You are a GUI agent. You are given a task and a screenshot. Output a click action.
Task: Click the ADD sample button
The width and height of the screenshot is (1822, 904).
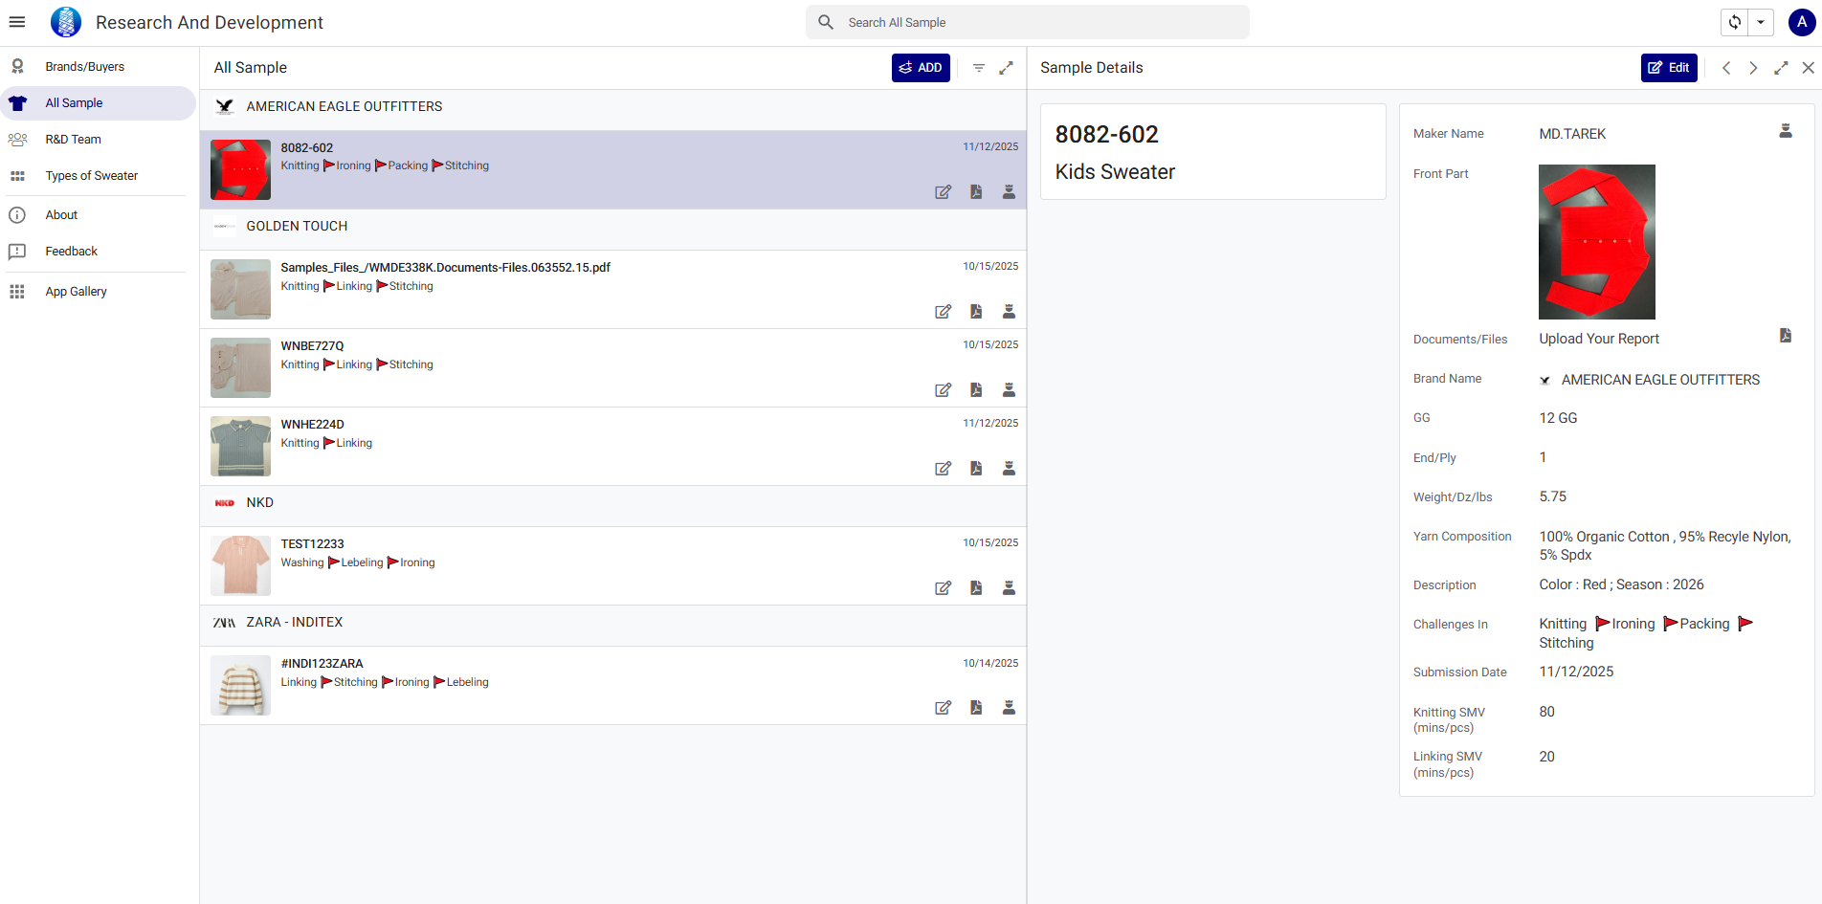click(921, 68)
